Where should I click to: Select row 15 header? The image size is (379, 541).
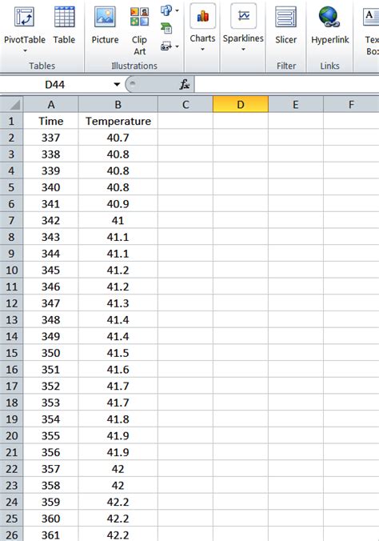click(x=12, y=353)
